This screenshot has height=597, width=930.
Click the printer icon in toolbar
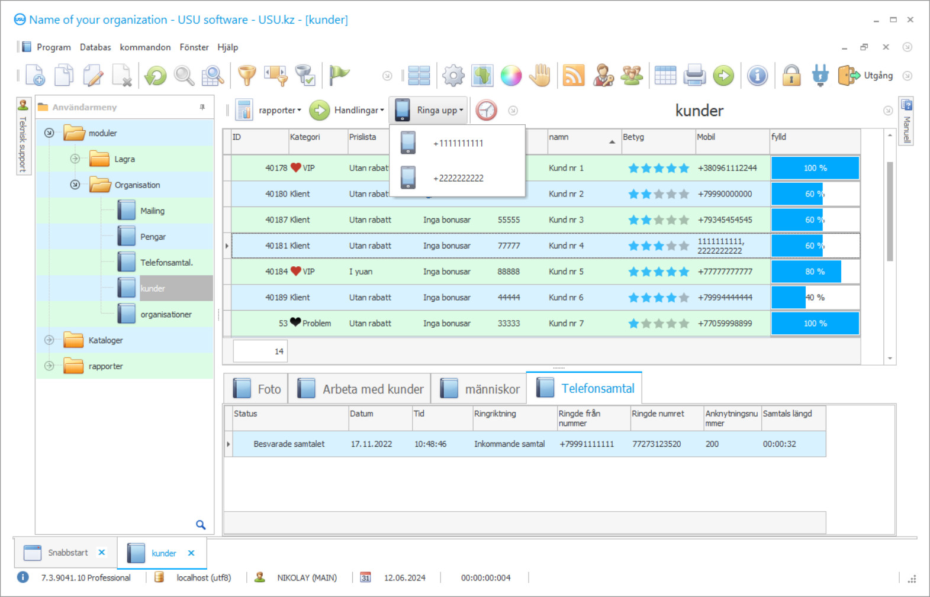pyautogui.click(x=694, y=76)
